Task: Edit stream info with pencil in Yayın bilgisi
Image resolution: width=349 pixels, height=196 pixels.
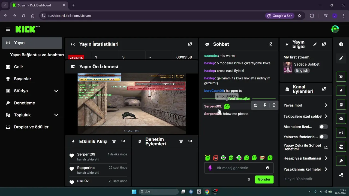Action: [x=315, y=44]
